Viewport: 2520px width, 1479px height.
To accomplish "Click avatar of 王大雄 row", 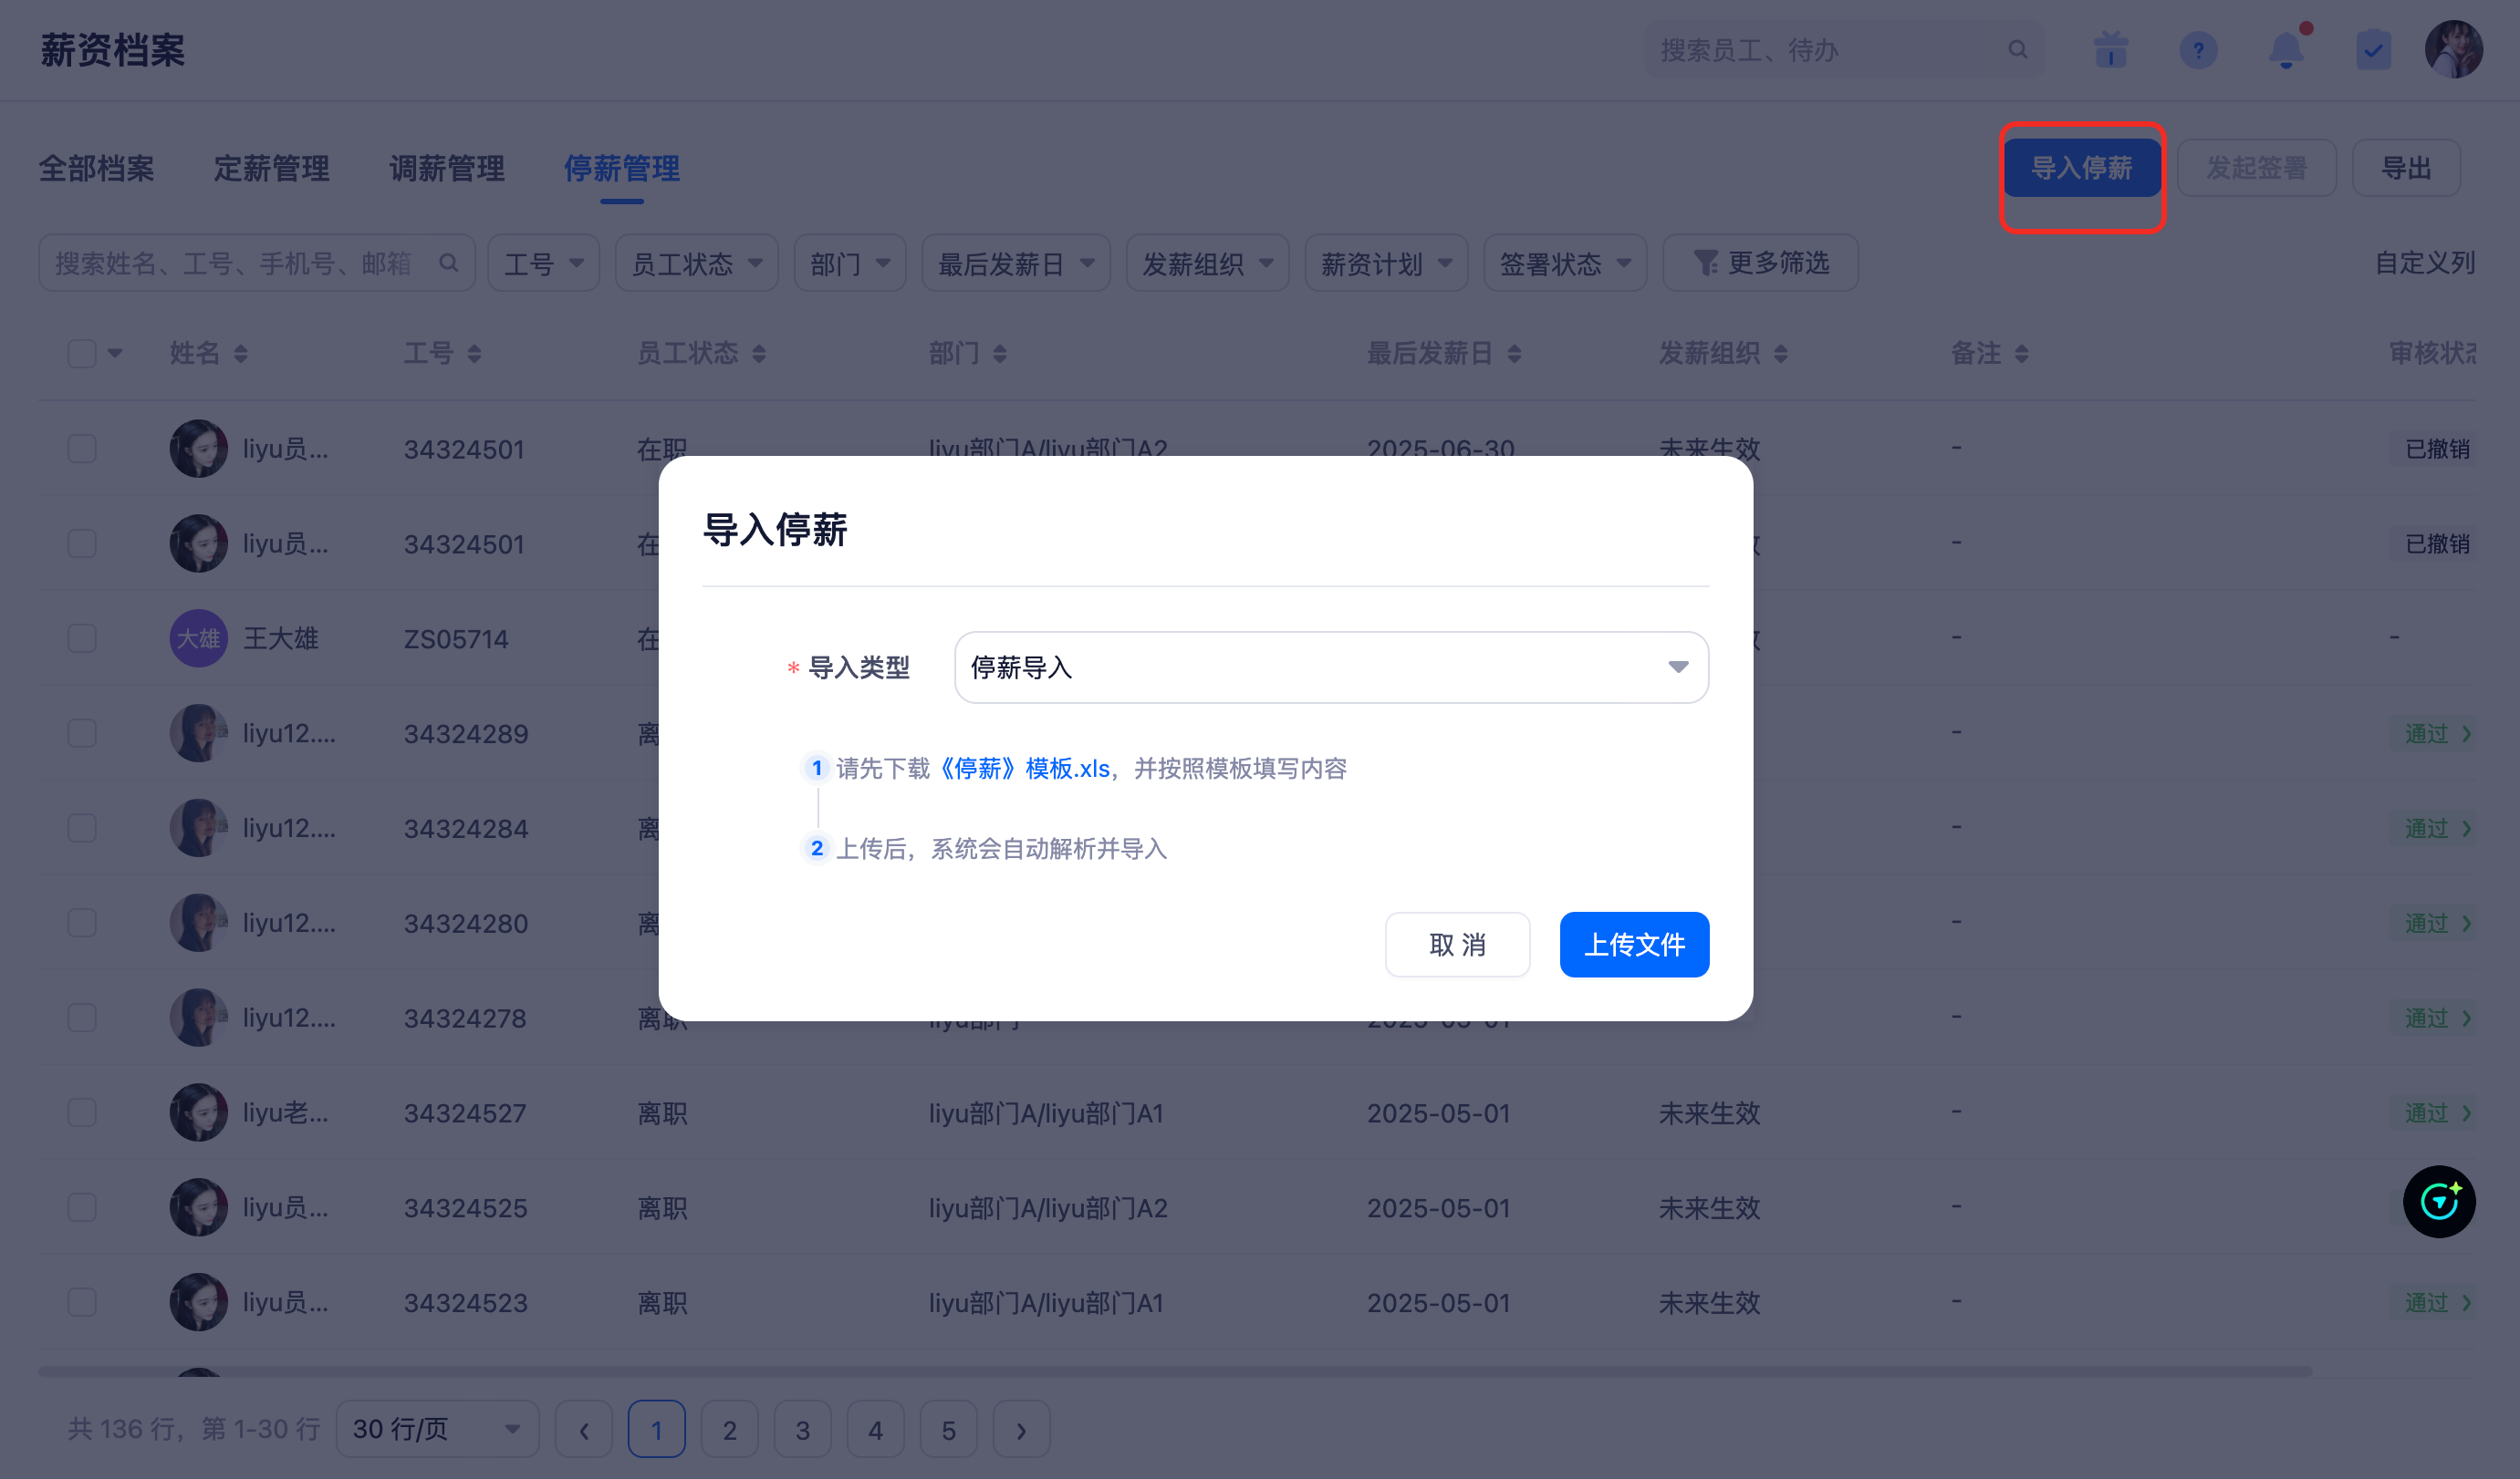I will pos(198,637).
